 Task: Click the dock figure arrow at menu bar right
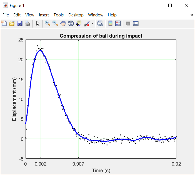(192, 15)
